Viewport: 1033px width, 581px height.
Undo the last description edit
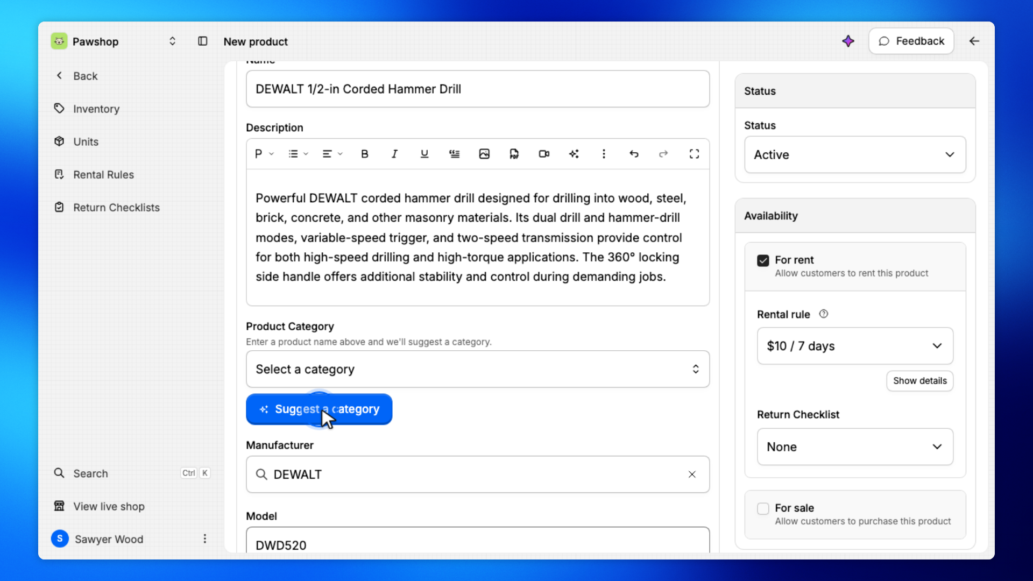634,154
